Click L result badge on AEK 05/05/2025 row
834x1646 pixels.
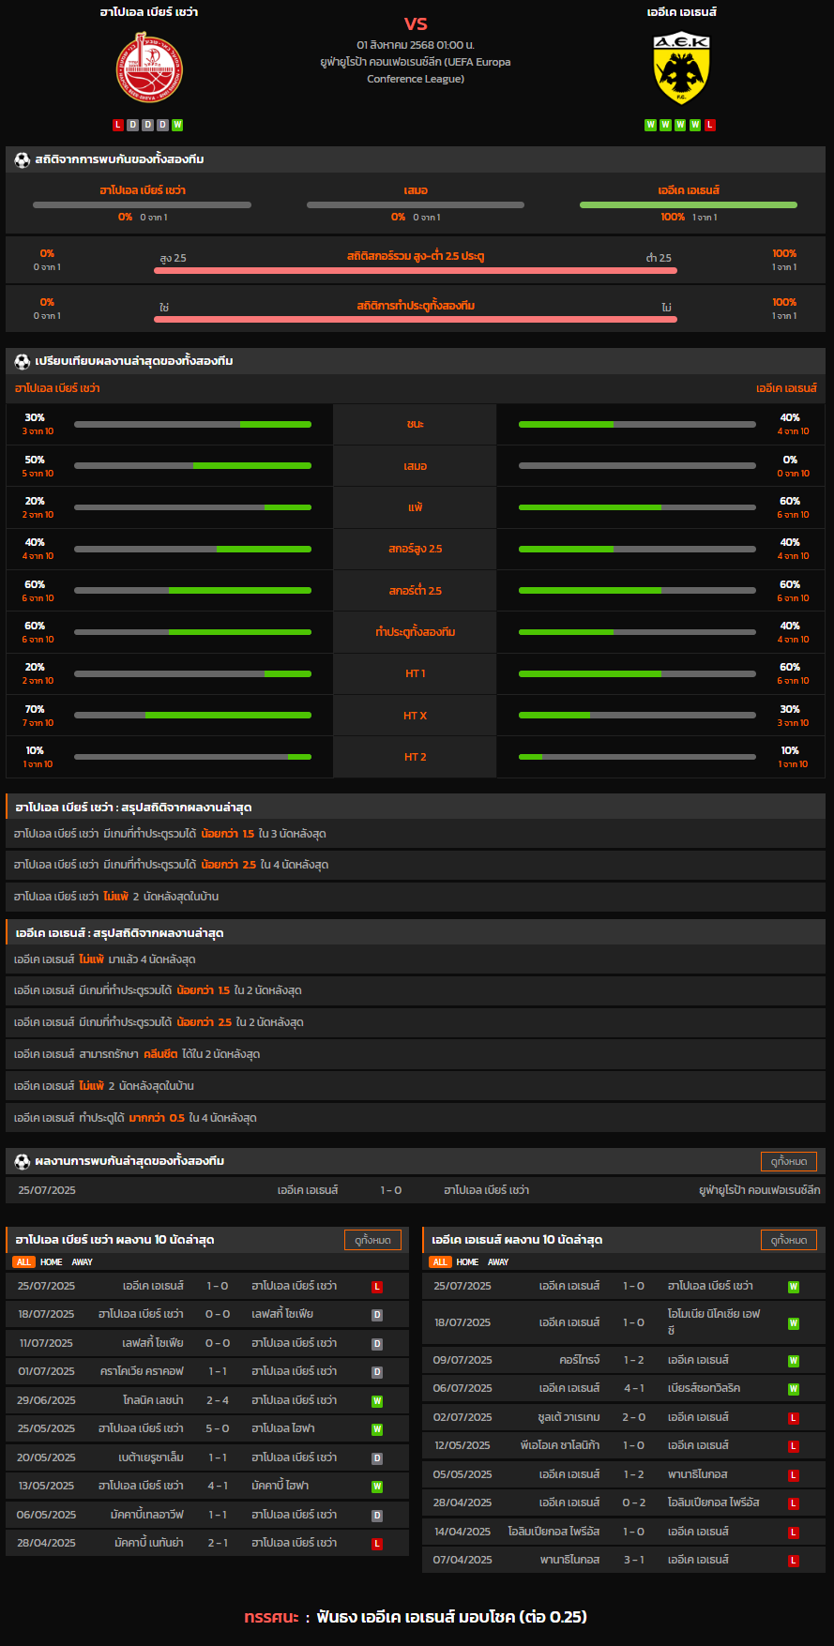(x=794, y=1475)
